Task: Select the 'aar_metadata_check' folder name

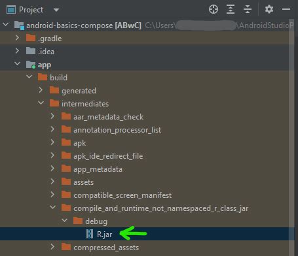Action: [x=109, y=117]
